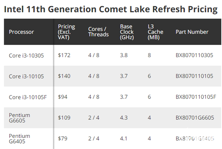Screen dimensions: 222x149
Task: Click the 'Base Clock (GHz)' column header
Action: [x=127, y=32]
